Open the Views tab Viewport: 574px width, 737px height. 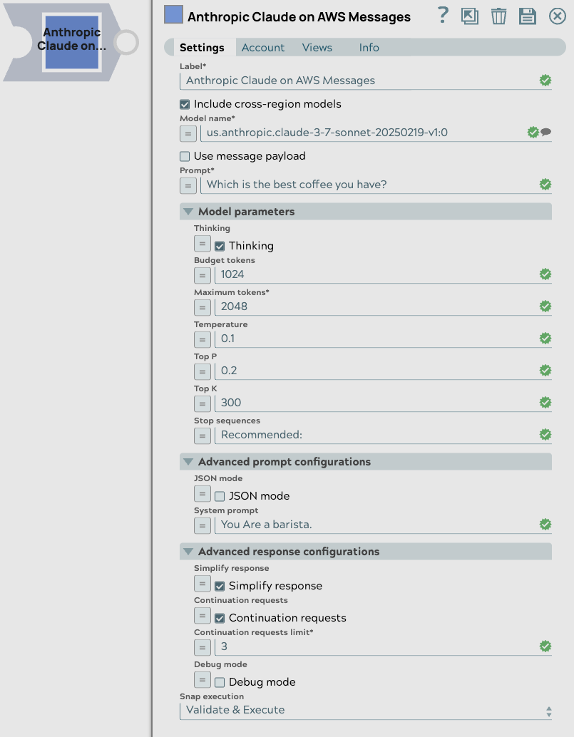(x=317, y=48)
